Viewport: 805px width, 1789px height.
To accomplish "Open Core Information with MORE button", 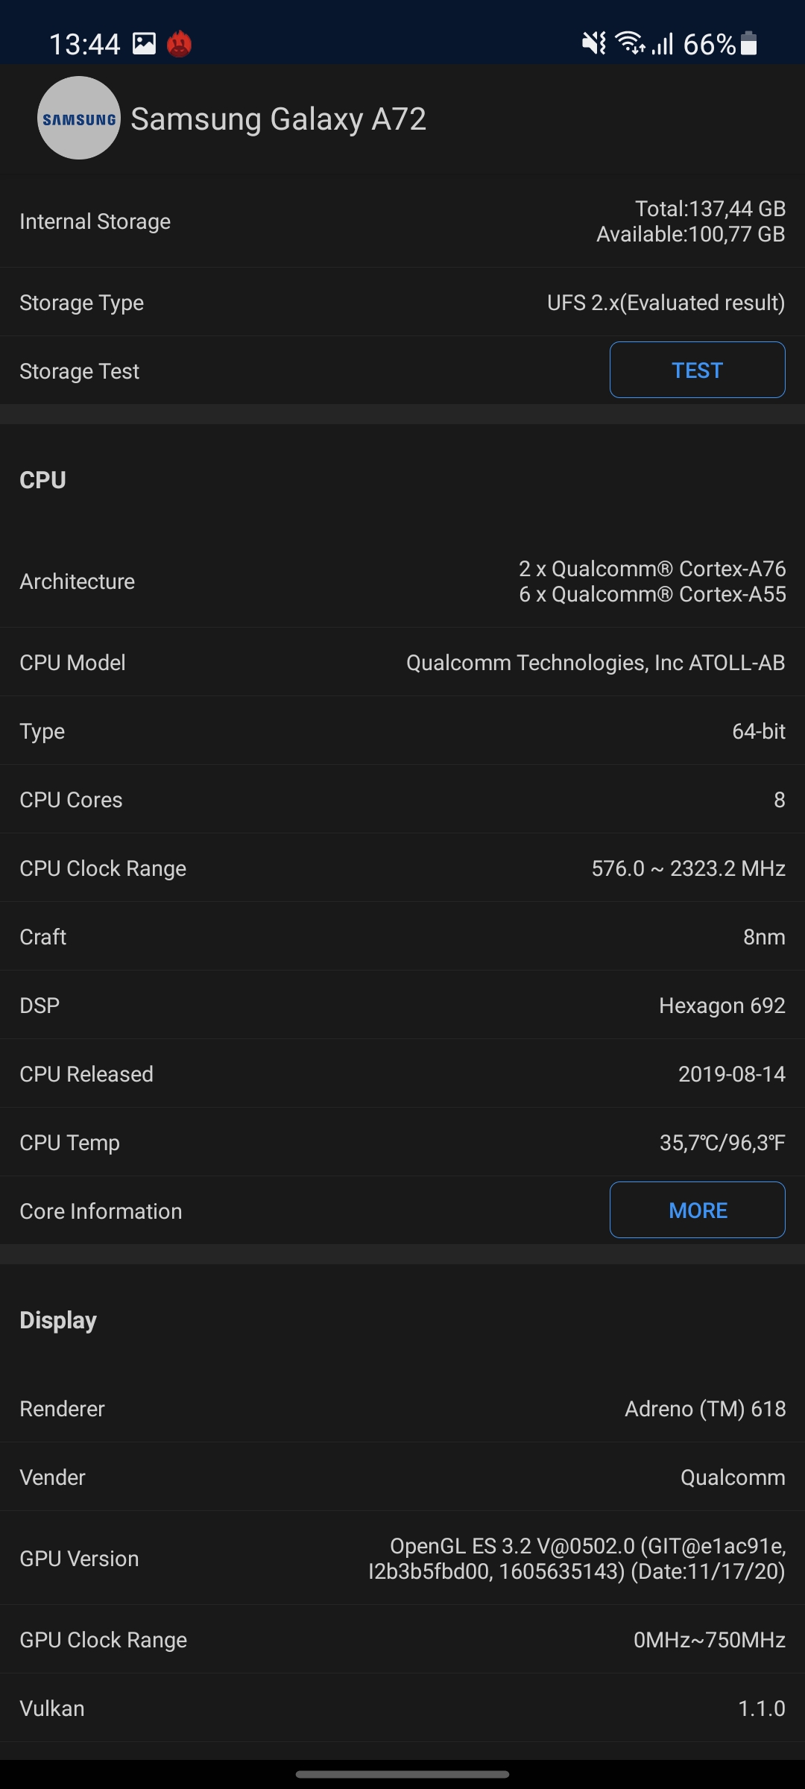I will coord(697,1210).
